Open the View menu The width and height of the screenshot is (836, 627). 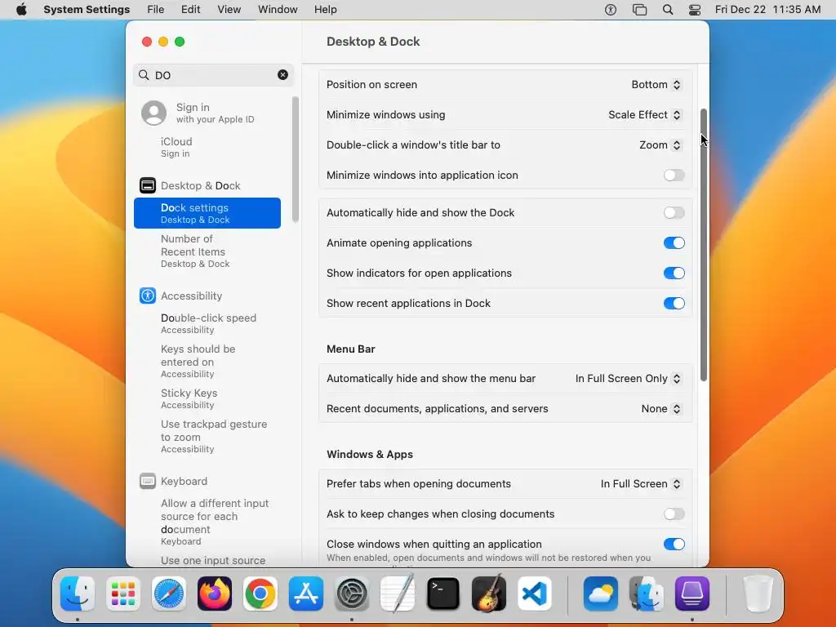(229, 10)
